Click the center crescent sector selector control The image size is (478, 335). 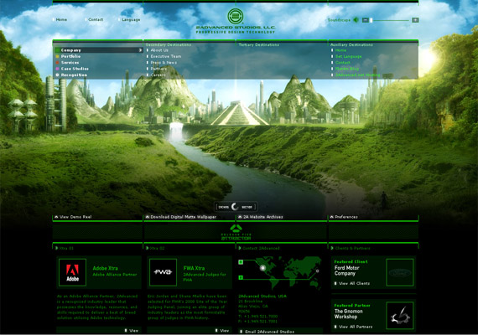pyautogui.click(x=235, y=207)
